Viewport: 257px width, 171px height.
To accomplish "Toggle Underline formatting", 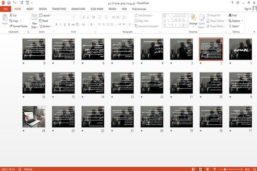I will [x=65, y=24].
